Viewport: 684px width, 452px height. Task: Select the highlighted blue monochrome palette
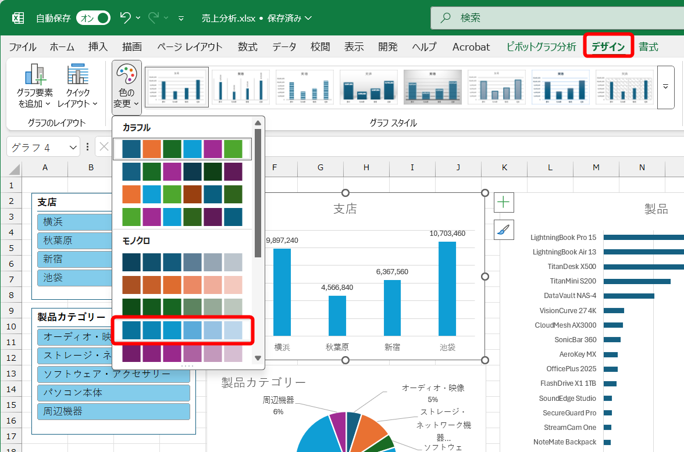click(183, 330)
